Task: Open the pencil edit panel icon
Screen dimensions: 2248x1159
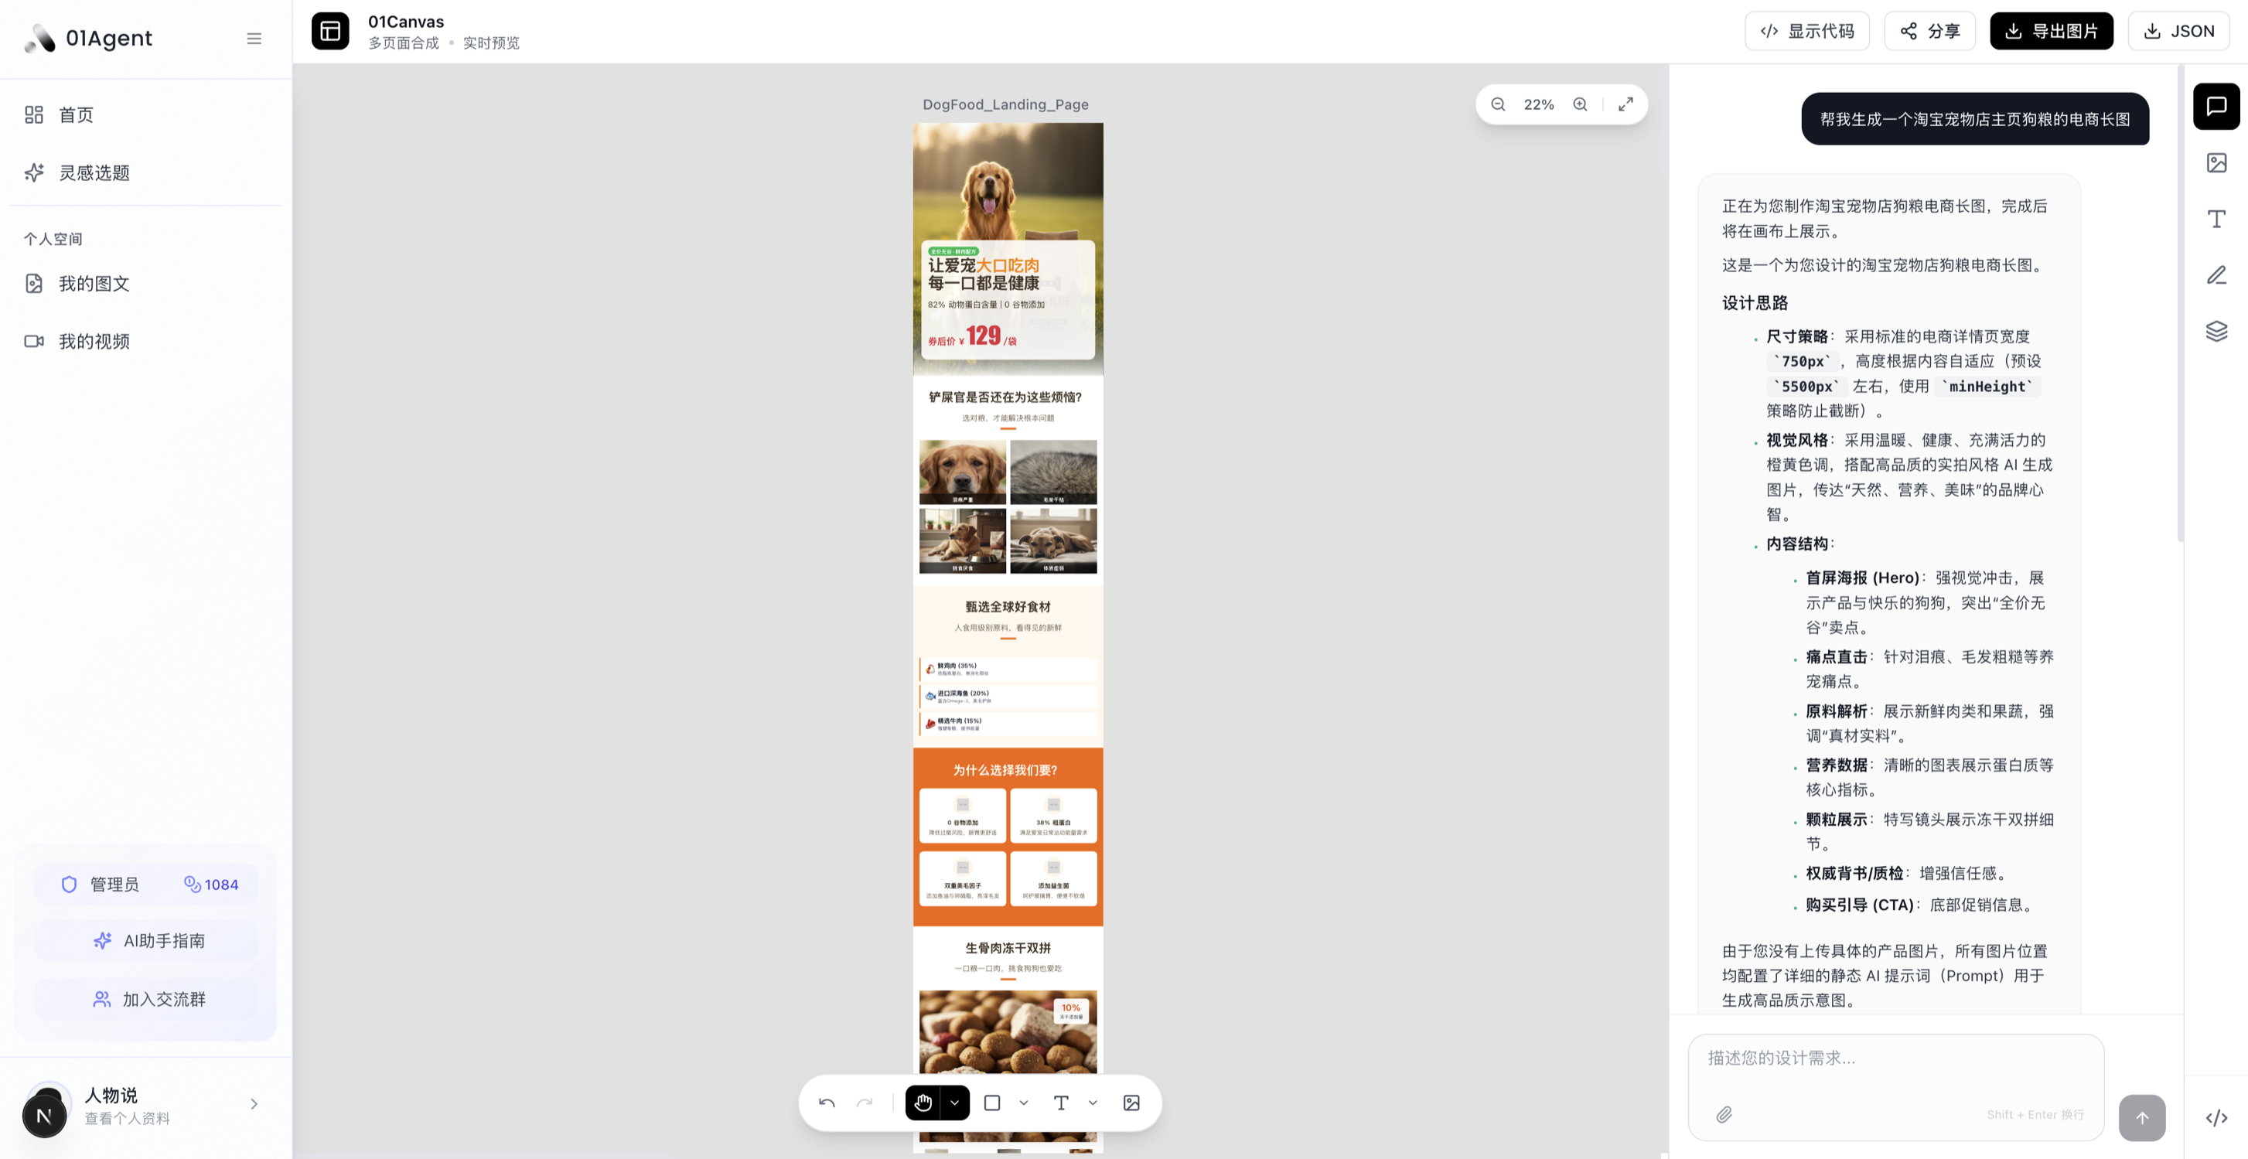Action: coord(2216,275)
